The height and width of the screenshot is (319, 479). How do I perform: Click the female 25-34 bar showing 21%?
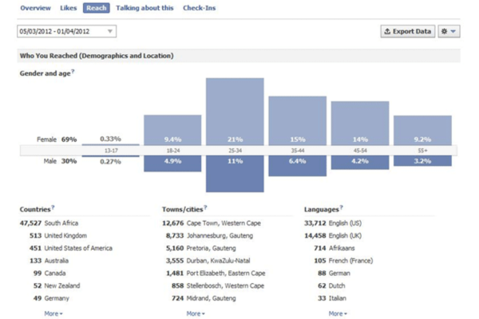(235, 112)
